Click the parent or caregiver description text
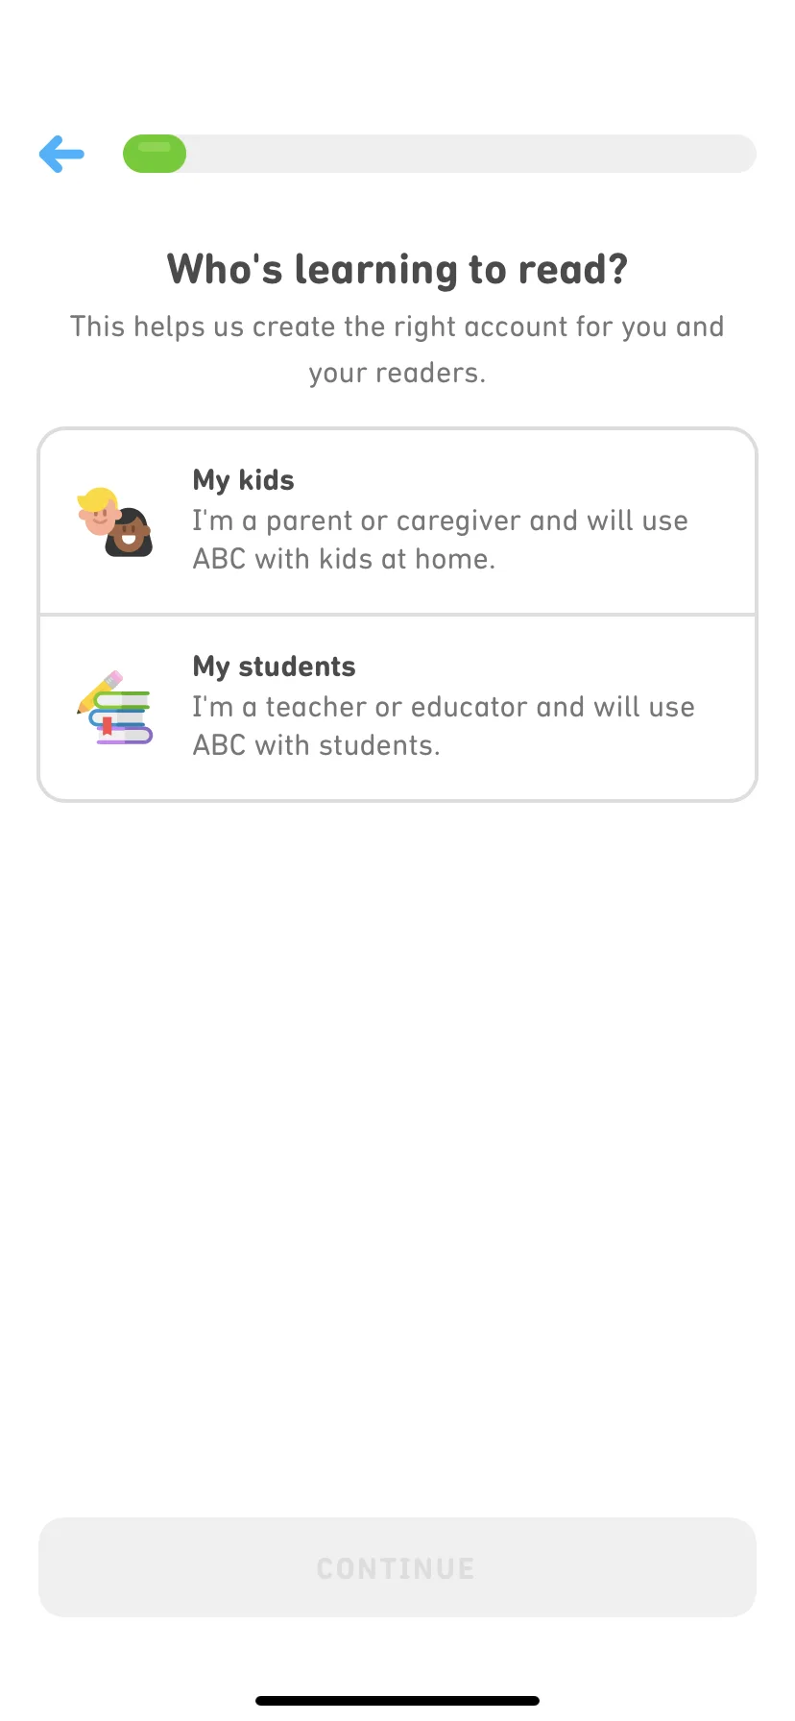The image size is (795, 1721). click(440, 540)
